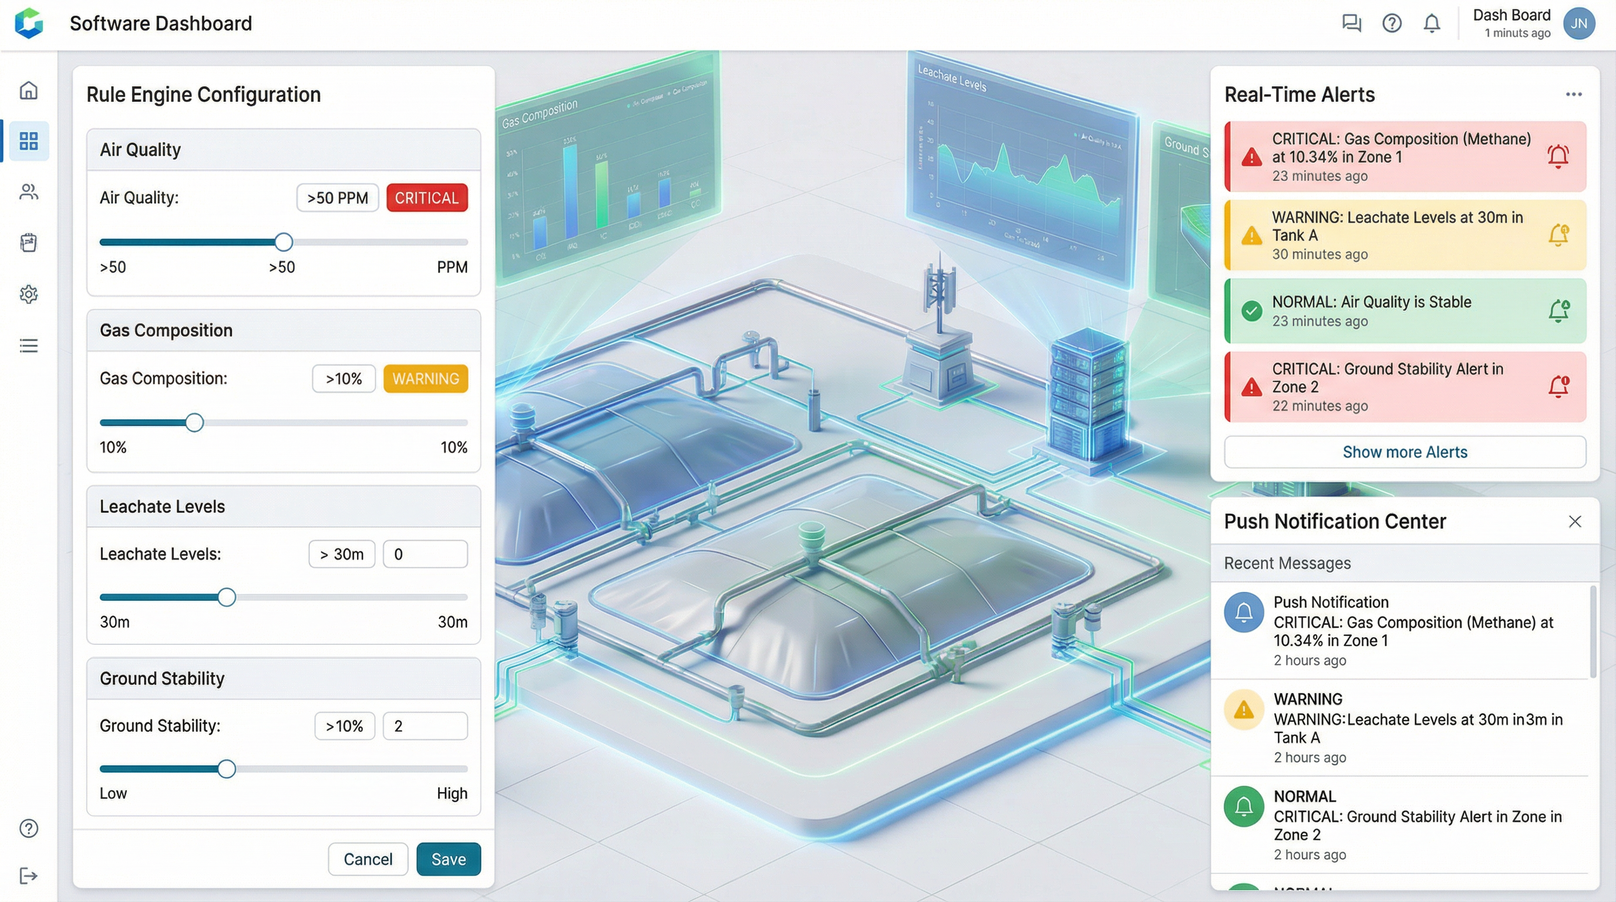
Task: Click the WARNING severity tag for Gas Composition
Action: (425, 378)
